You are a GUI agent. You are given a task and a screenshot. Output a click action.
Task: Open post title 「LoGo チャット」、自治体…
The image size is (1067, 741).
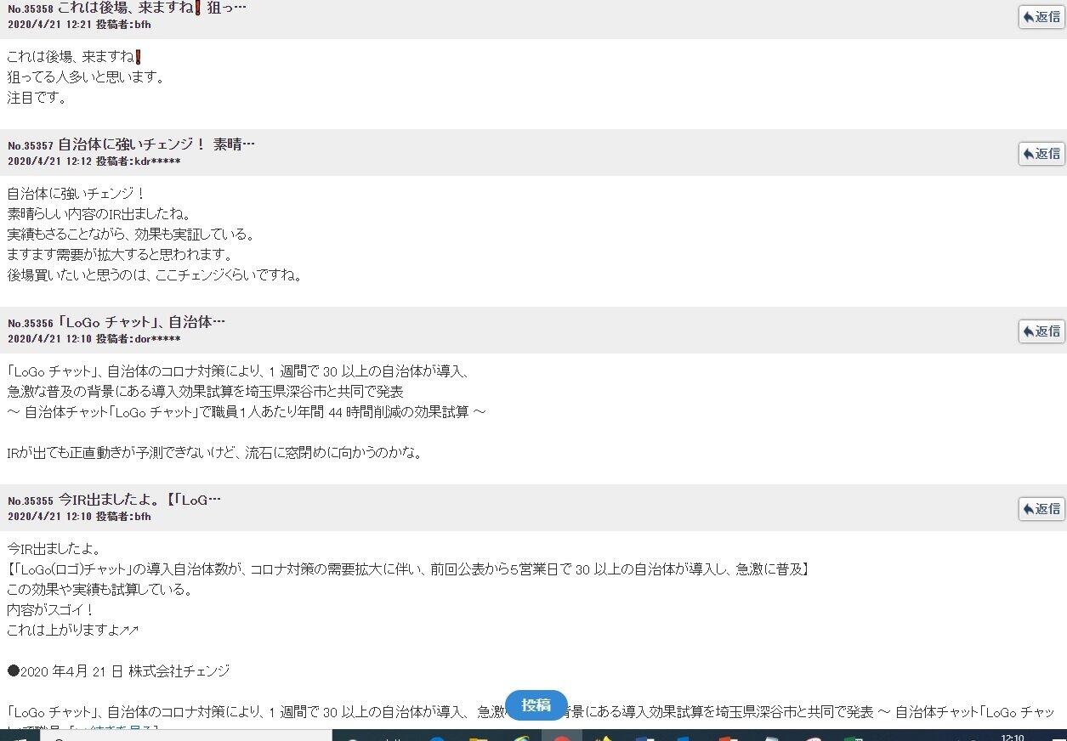[141, 322]
